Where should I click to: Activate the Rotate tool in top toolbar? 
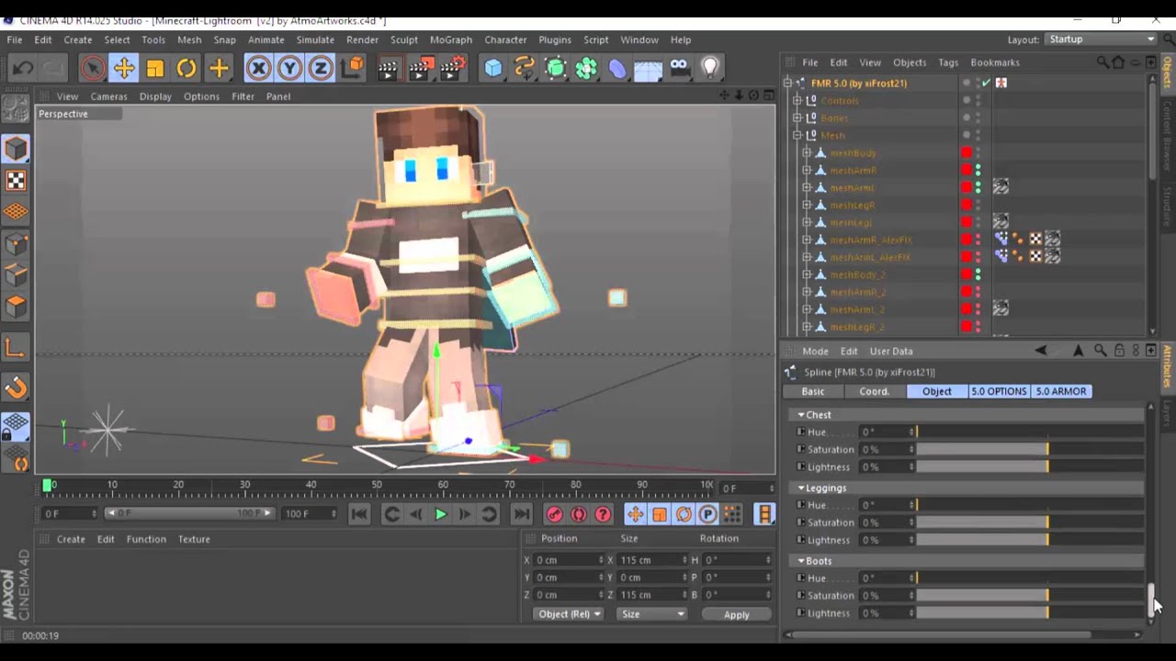point(187,68)
